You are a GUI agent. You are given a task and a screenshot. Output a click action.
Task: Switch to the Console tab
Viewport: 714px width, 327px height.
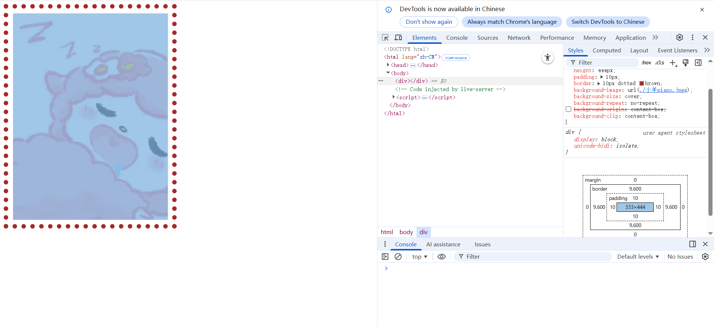tap(457, 38)
